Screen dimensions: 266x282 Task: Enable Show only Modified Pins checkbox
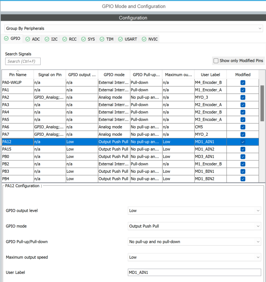coord(216,61)
